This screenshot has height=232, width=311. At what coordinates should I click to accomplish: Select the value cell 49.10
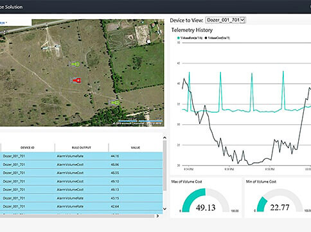[x=115, y=181]
